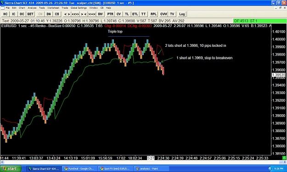Screen dimensions: 287x172
Task: Select the PTR pointer tool
Action: point(110,14)
